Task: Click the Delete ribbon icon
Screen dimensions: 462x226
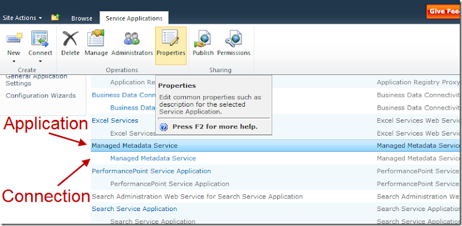Action: coord(70,39)
